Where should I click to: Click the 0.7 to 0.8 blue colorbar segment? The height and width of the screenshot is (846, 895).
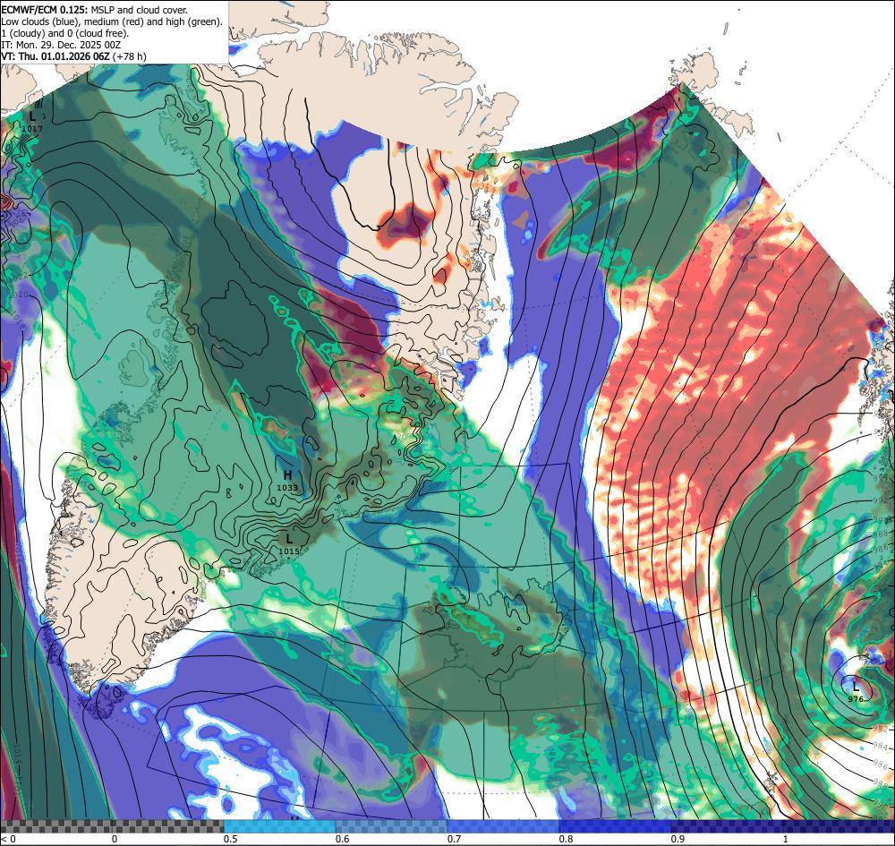pyautogui.click(x=503, y=826)
